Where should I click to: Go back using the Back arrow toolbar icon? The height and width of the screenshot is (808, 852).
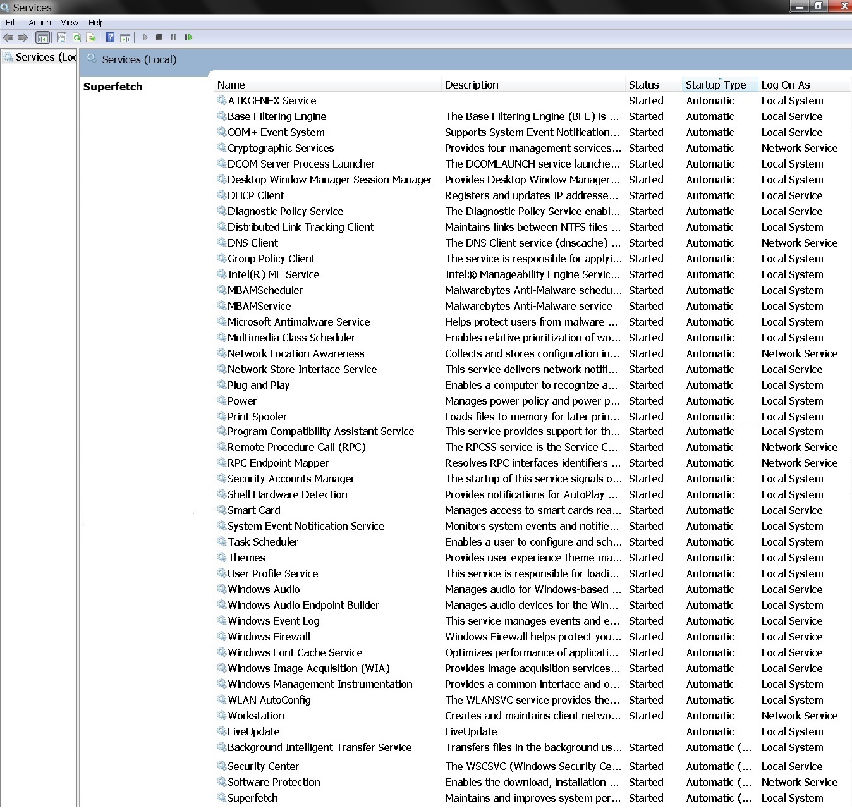[x=8, y=37]
